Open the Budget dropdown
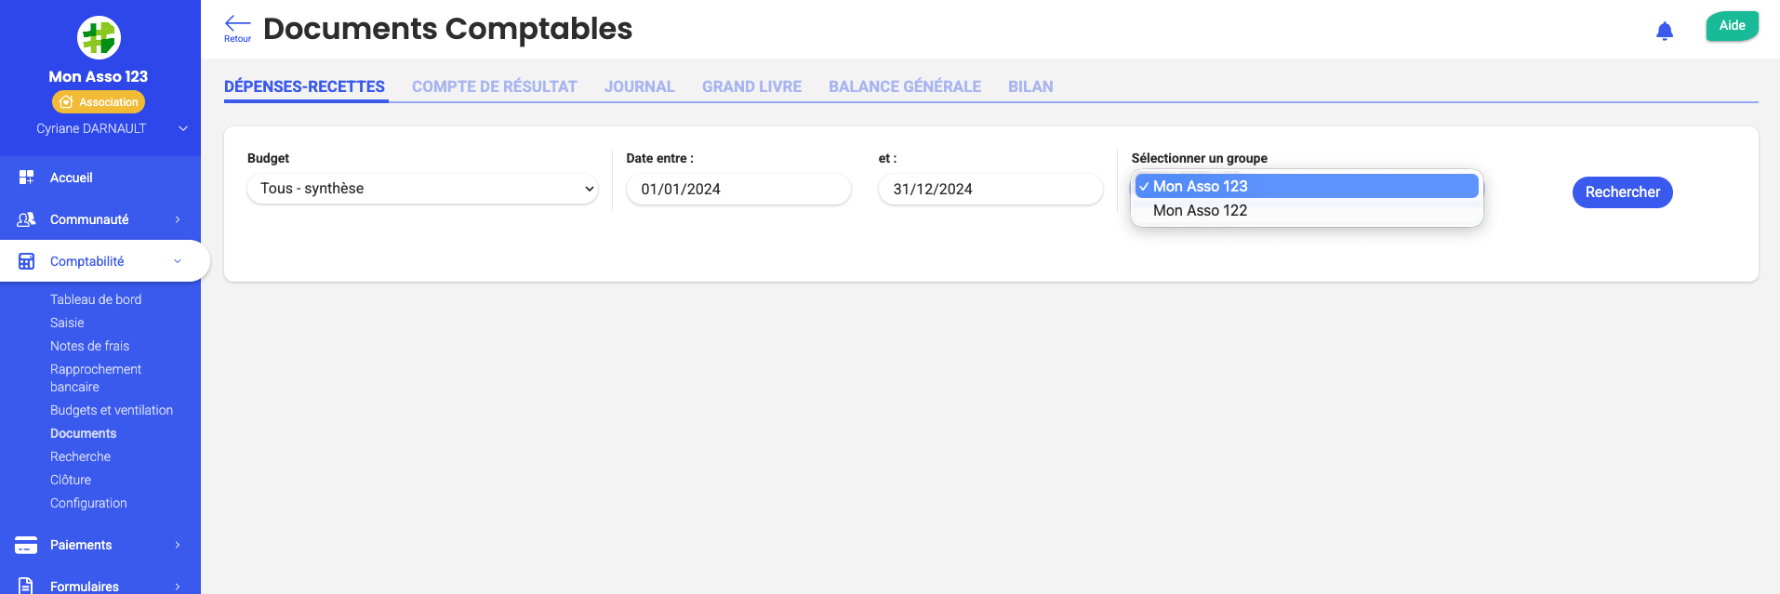The image size is (1780, 594). coord(422,189)
